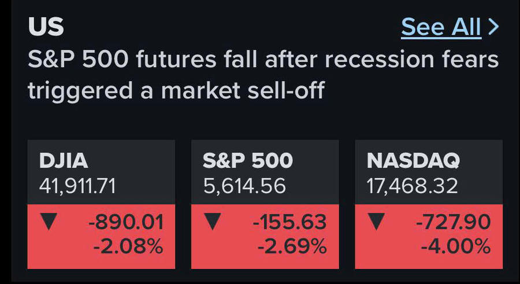Click the chevron arrow beside See All

(493, 27)
